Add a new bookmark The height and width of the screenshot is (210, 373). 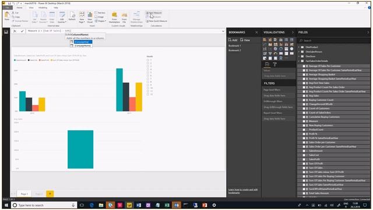pos(233,40)
